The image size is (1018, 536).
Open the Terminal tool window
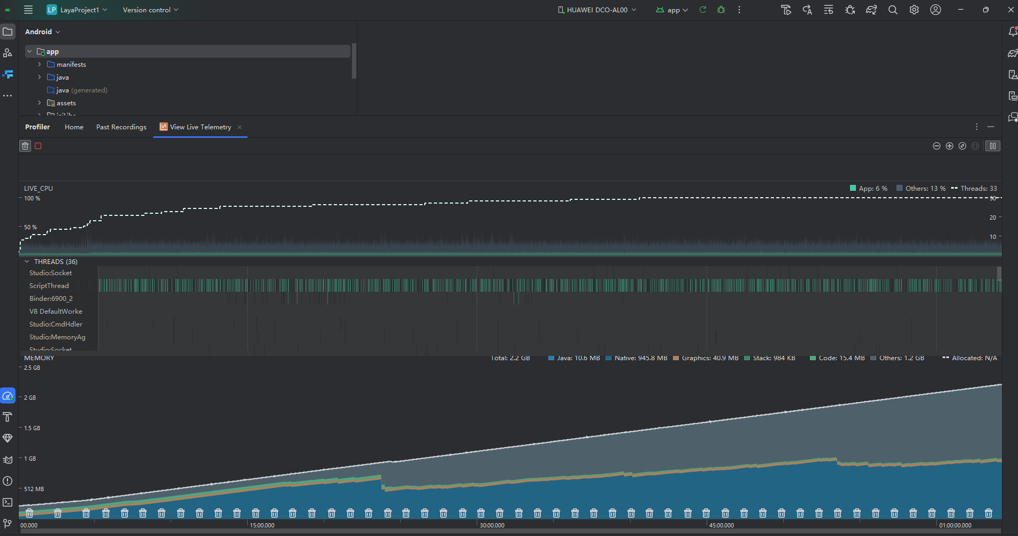pos(7,502)
